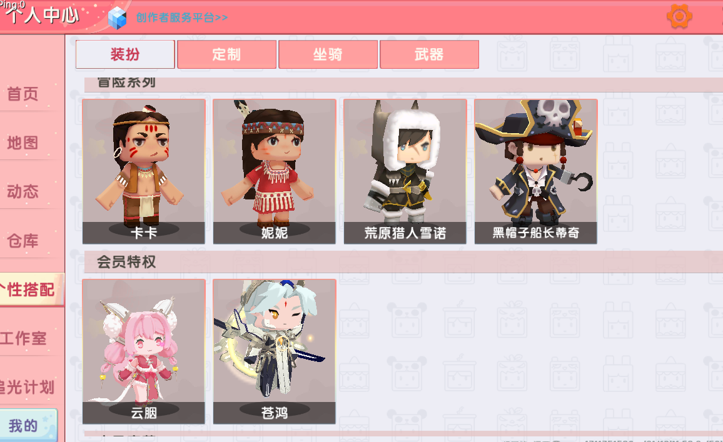
Task: Open the orange settings gear
Action: point(679,17)
